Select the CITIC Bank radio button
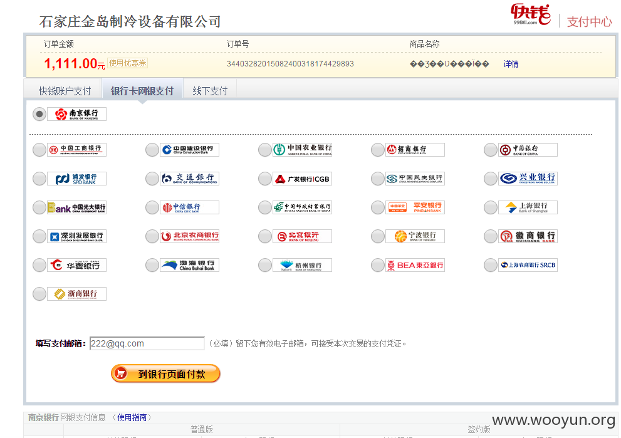This screenshot has height=438, width=621. (x=152, y=207)
